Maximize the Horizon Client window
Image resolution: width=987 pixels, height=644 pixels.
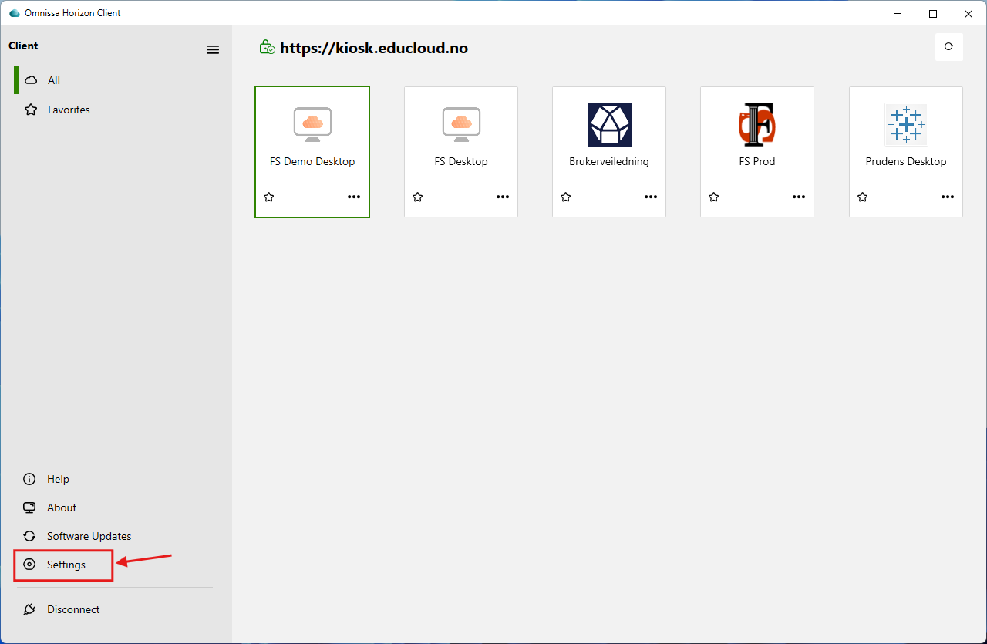pos(933,13)
